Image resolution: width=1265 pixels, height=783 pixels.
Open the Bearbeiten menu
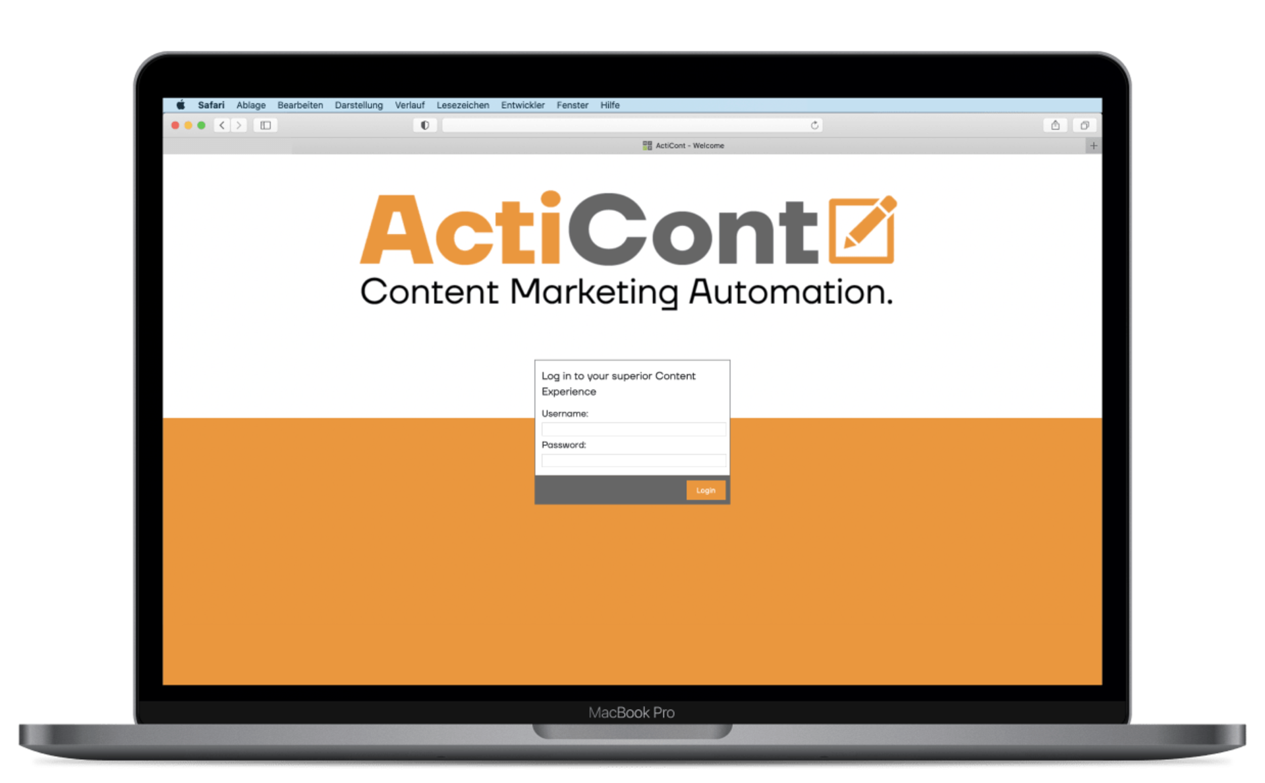300,105
